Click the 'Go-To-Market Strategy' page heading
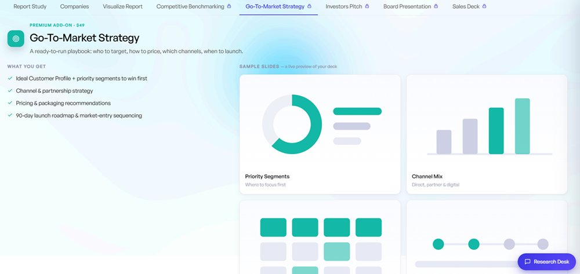Viewport: 580px width, 274px height. (x=85, y=38)
